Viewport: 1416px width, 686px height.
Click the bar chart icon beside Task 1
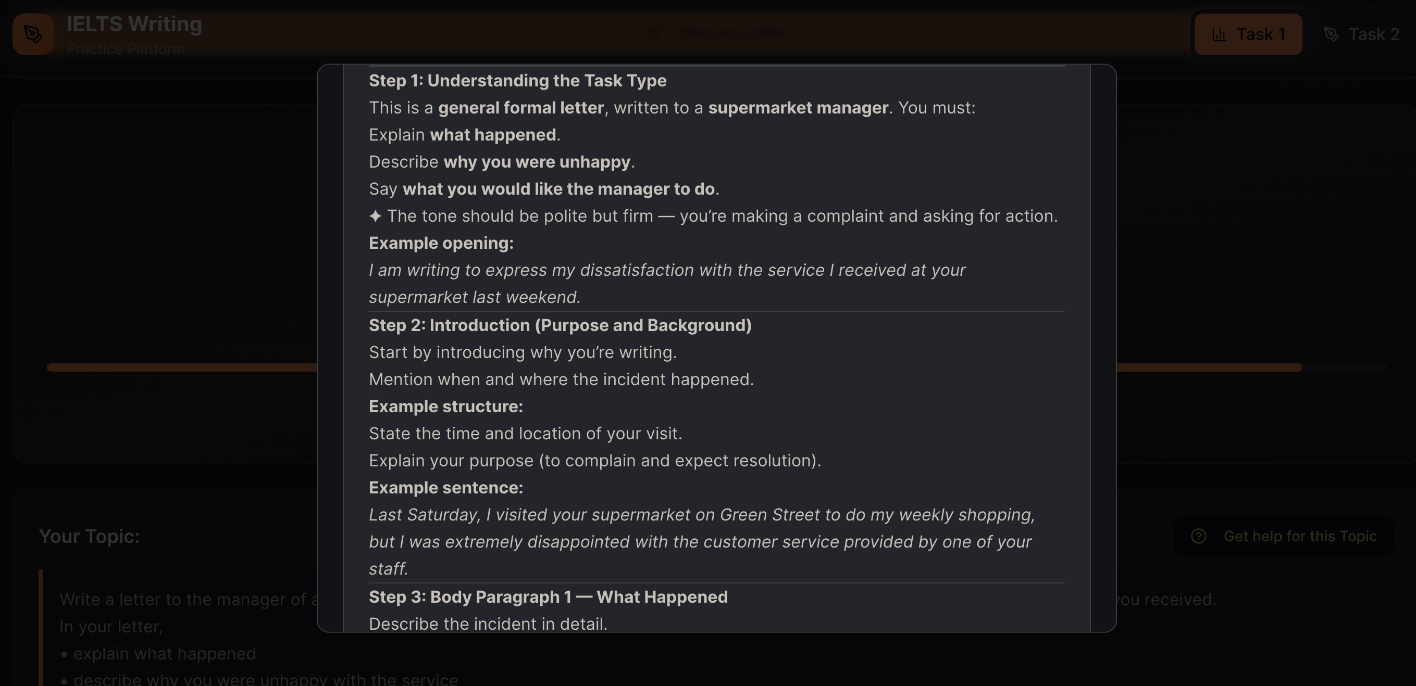click(x=1219, y=34)
